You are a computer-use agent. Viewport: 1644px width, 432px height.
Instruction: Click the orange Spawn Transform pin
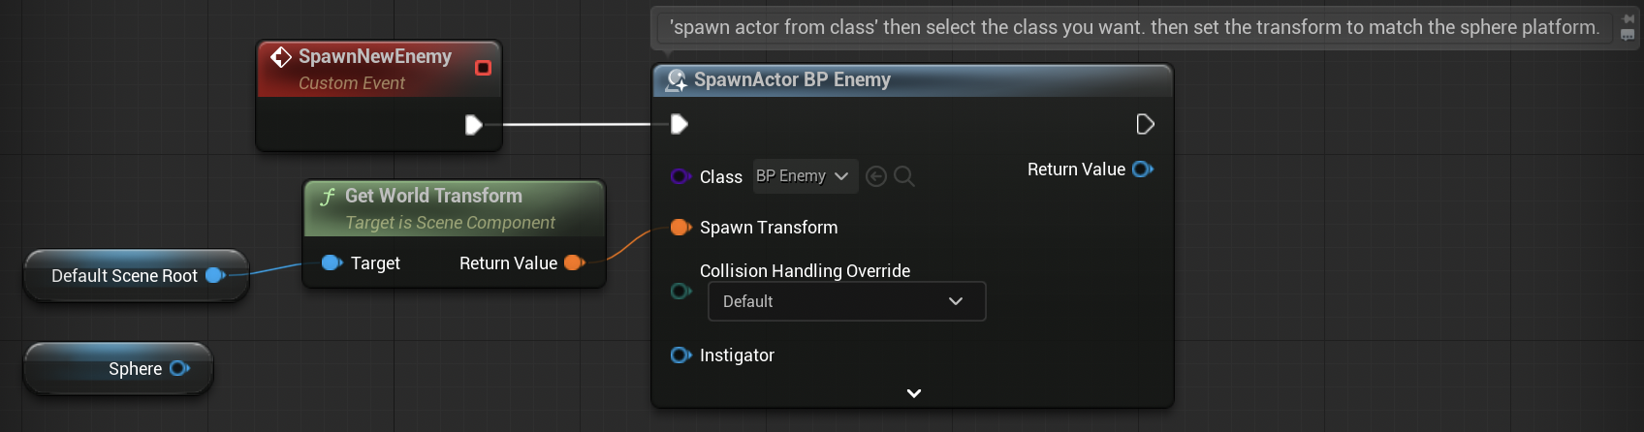coord(680,228)
